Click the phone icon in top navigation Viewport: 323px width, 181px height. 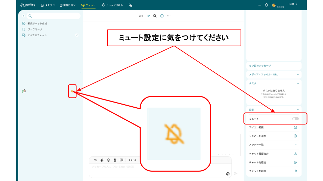pyautogui.click(x=130, y=5)
